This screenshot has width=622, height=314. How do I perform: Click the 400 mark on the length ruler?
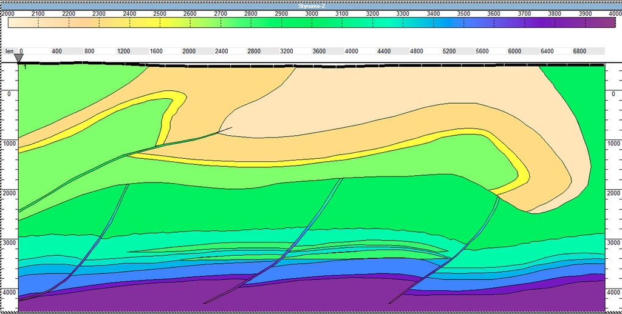pyautogui.click(x=56, y=52)
